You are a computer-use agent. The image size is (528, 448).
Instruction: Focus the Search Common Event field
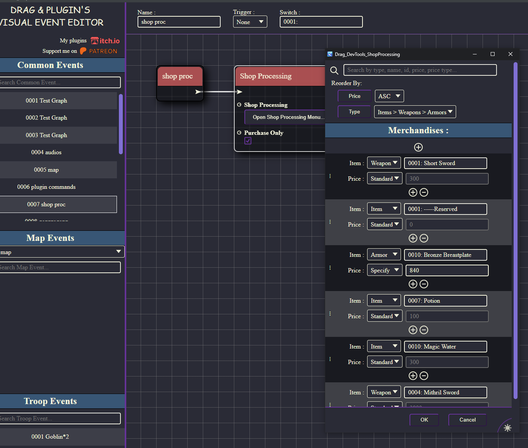[60, 82]
